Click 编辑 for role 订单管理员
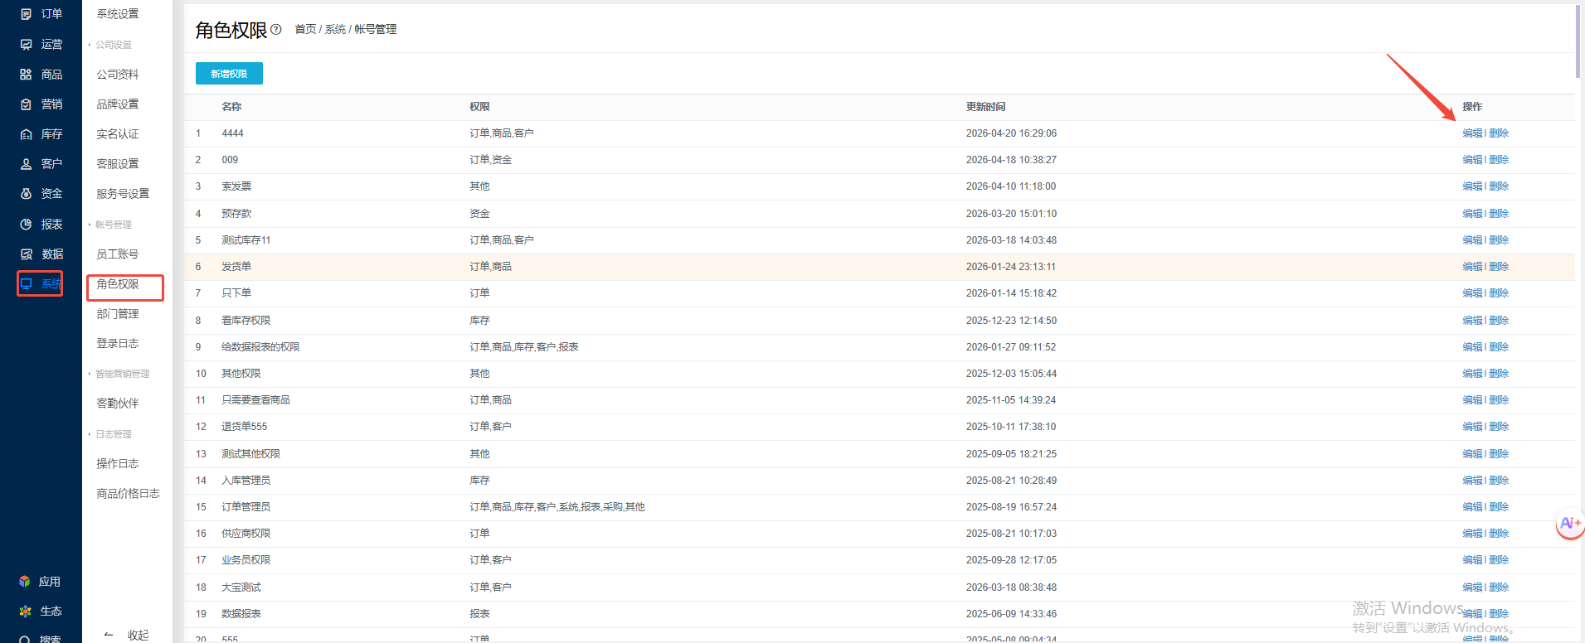The image size is (1585, 643). tap(1472, 507)
